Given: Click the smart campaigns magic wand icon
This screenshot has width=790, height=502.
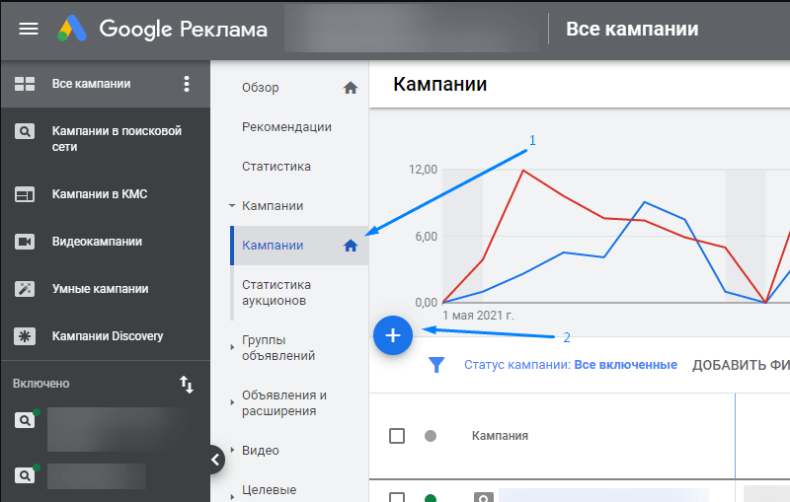Looking at the screenshot, I should pyautogui.click(x=24, y=289).
